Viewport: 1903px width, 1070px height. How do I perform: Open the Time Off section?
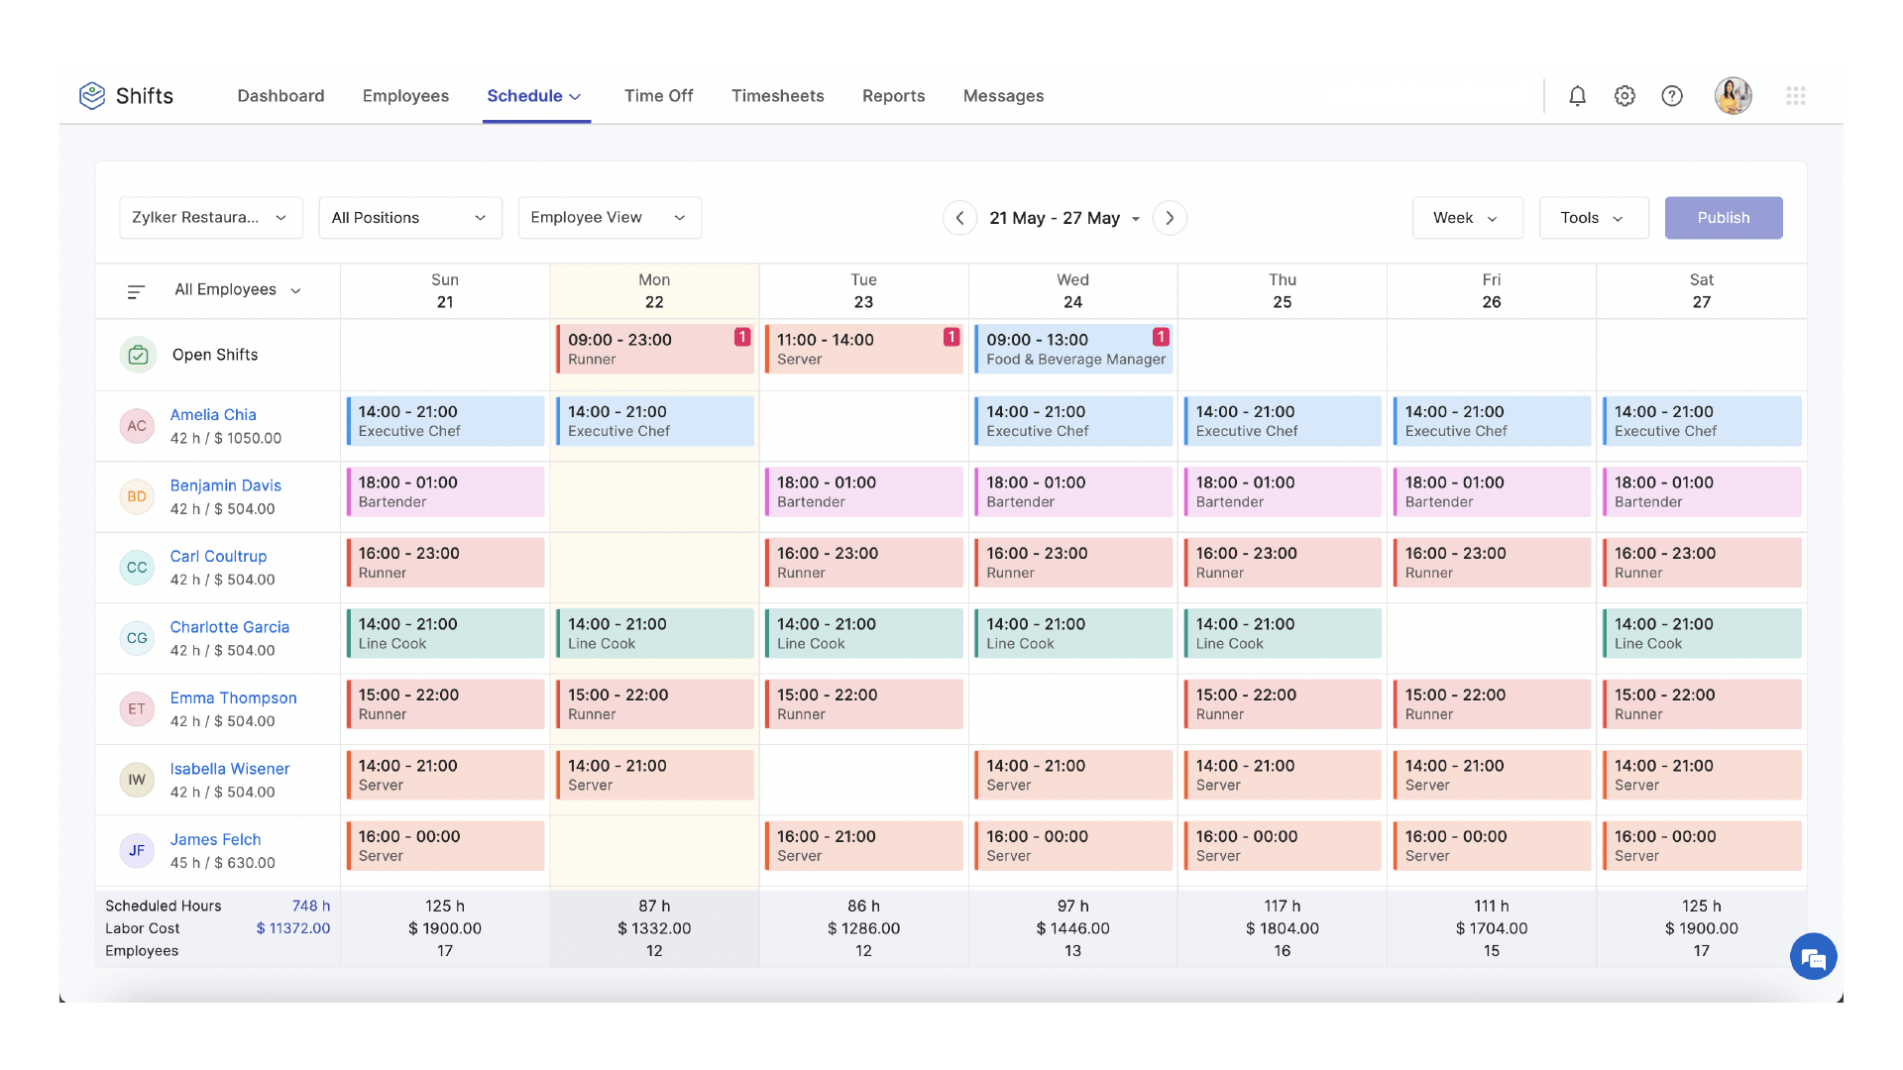tap(658, 95)
